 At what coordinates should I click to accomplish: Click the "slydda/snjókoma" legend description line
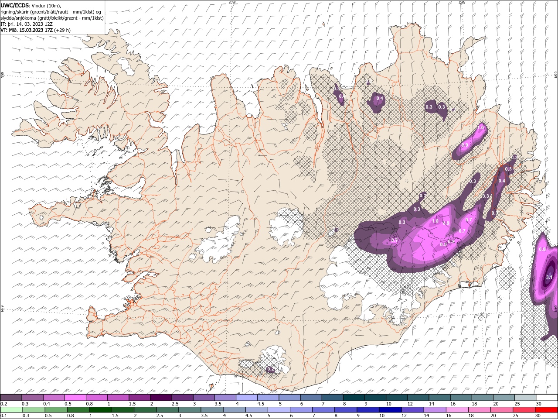52,18
